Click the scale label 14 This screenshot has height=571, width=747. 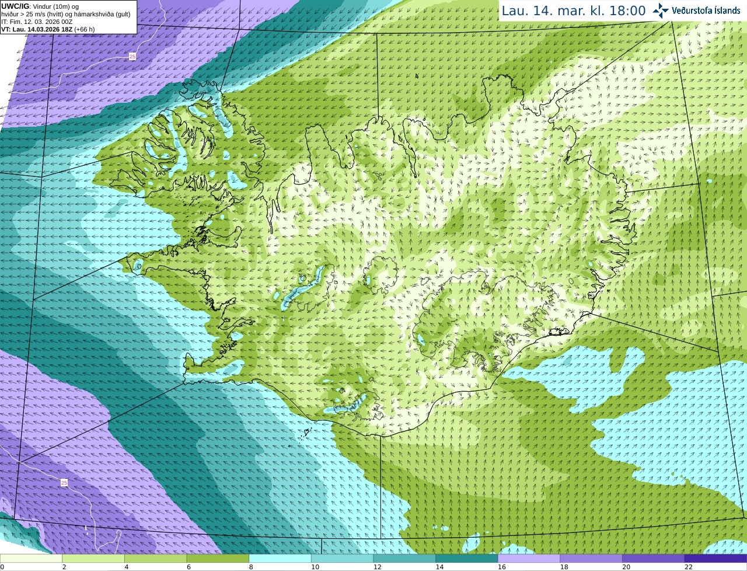439,567
